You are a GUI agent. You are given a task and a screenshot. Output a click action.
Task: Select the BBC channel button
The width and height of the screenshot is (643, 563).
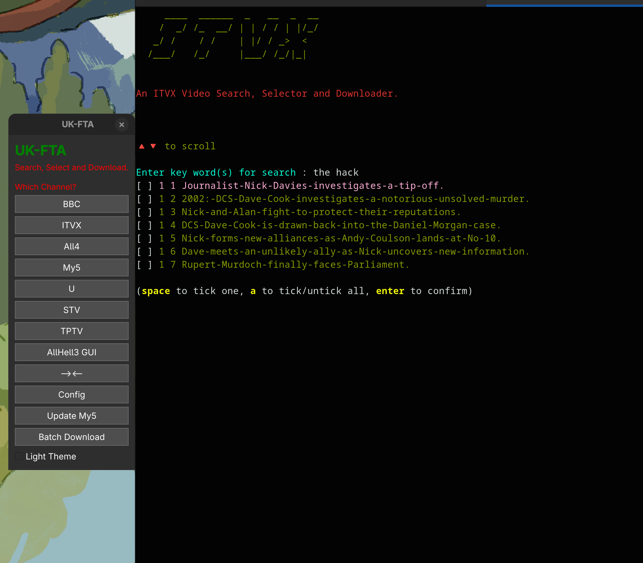(71, 204)
